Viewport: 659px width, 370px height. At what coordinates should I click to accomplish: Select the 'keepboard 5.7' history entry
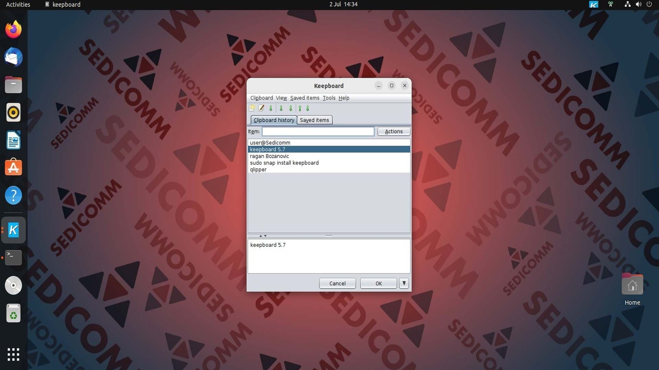point(329,149)
